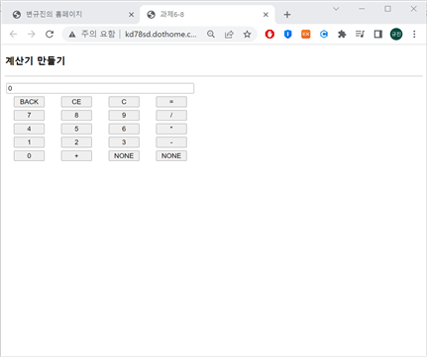Go back to the previous page
Viewport: 427px width, 361px height.
pyautogui.click(x=13, y=34)
